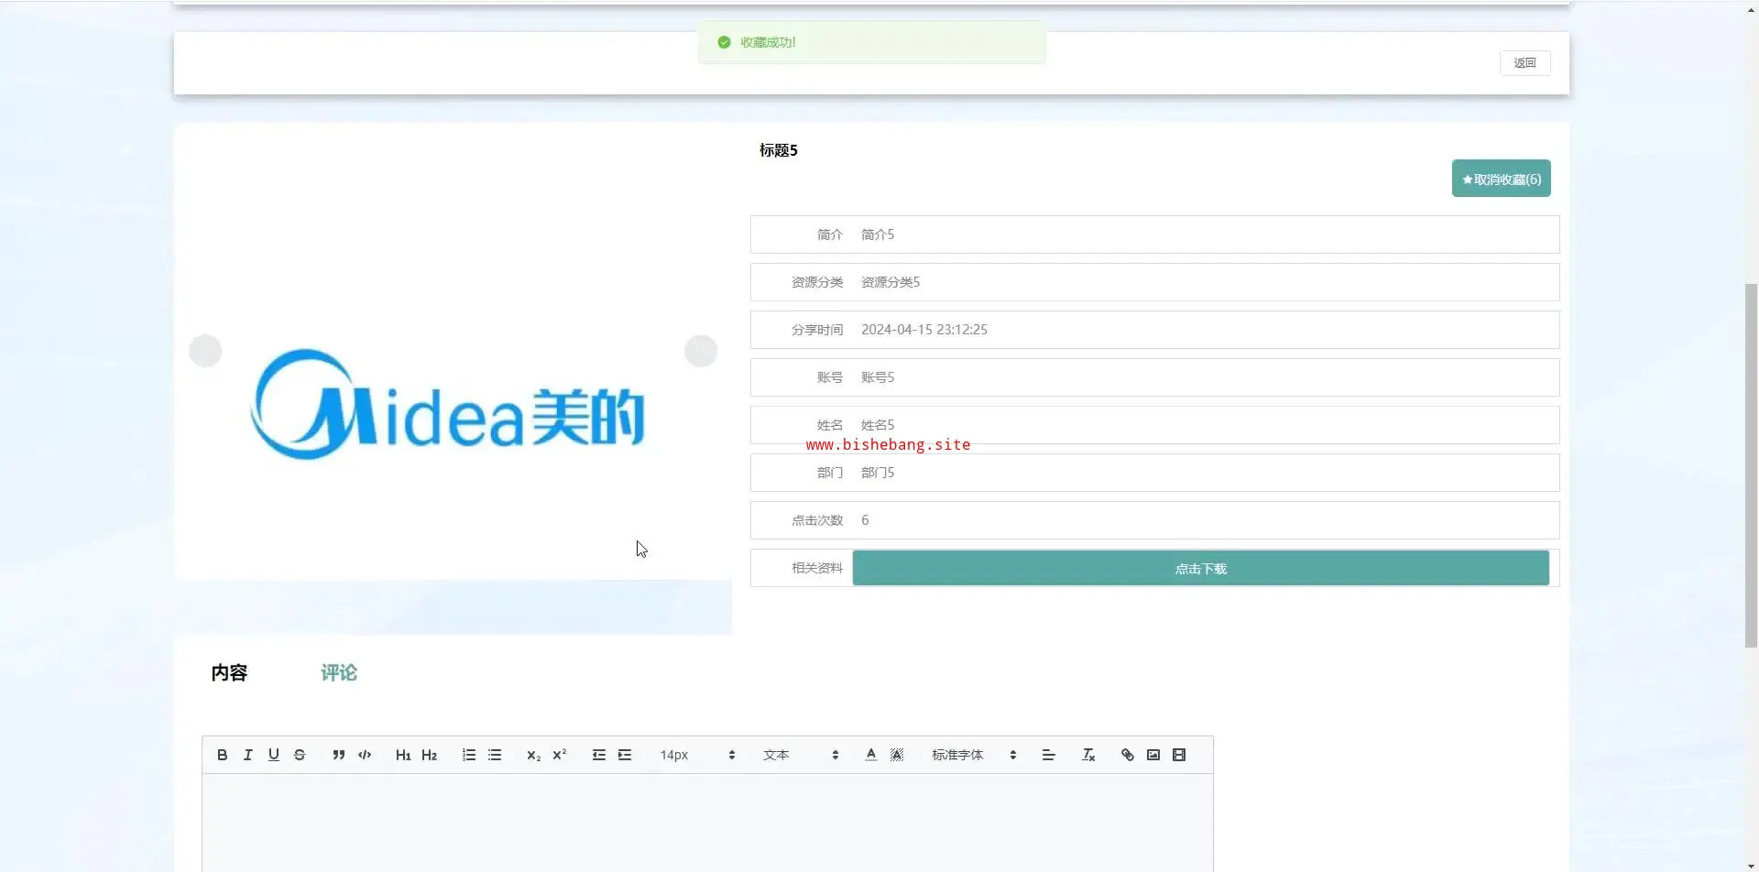This screenshot has width=1759, height=872.
Task: Apply strikethrough formatting
Action: coord(300,755)
